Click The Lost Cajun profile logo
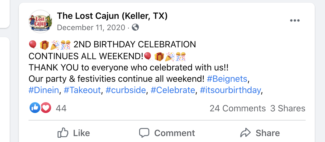 [x=40, y=22]
